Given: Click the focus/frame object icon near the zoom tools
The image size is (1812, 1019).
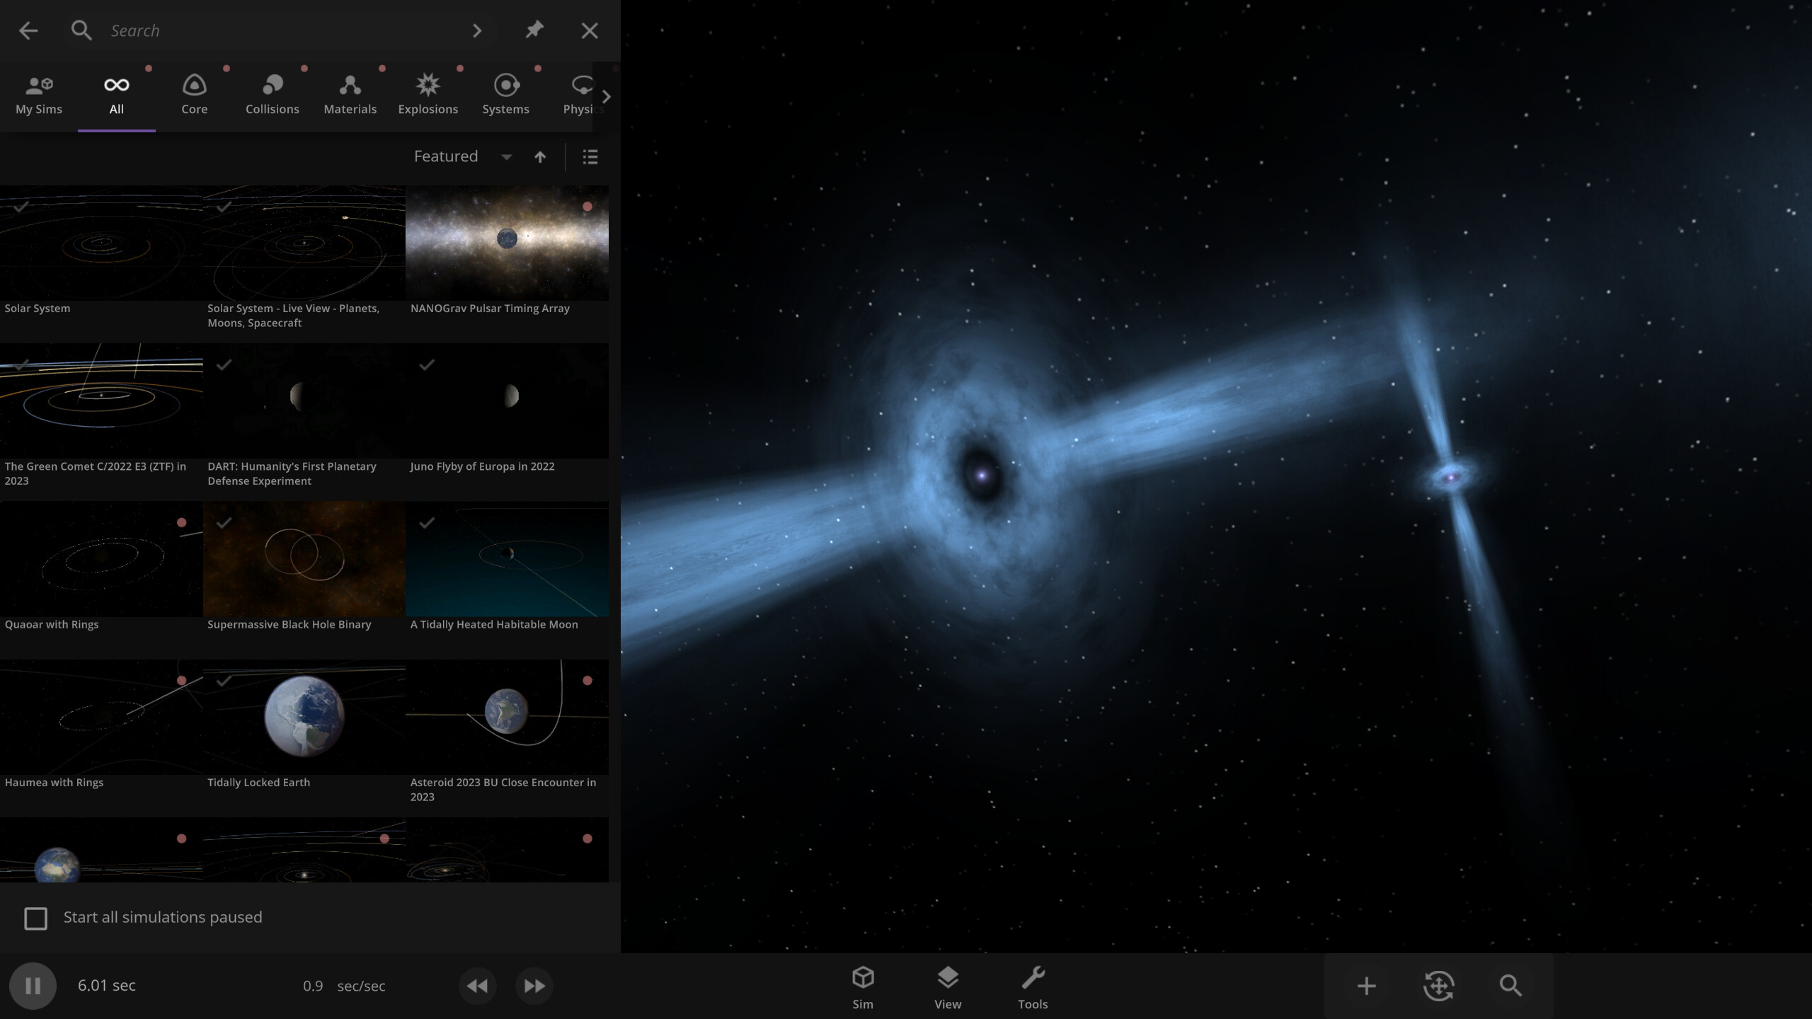Looking at the screenshot, I should click(x=1438, y=985).
